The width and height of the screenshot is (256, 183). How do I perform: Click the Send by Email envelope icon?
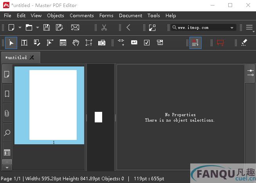75,27
